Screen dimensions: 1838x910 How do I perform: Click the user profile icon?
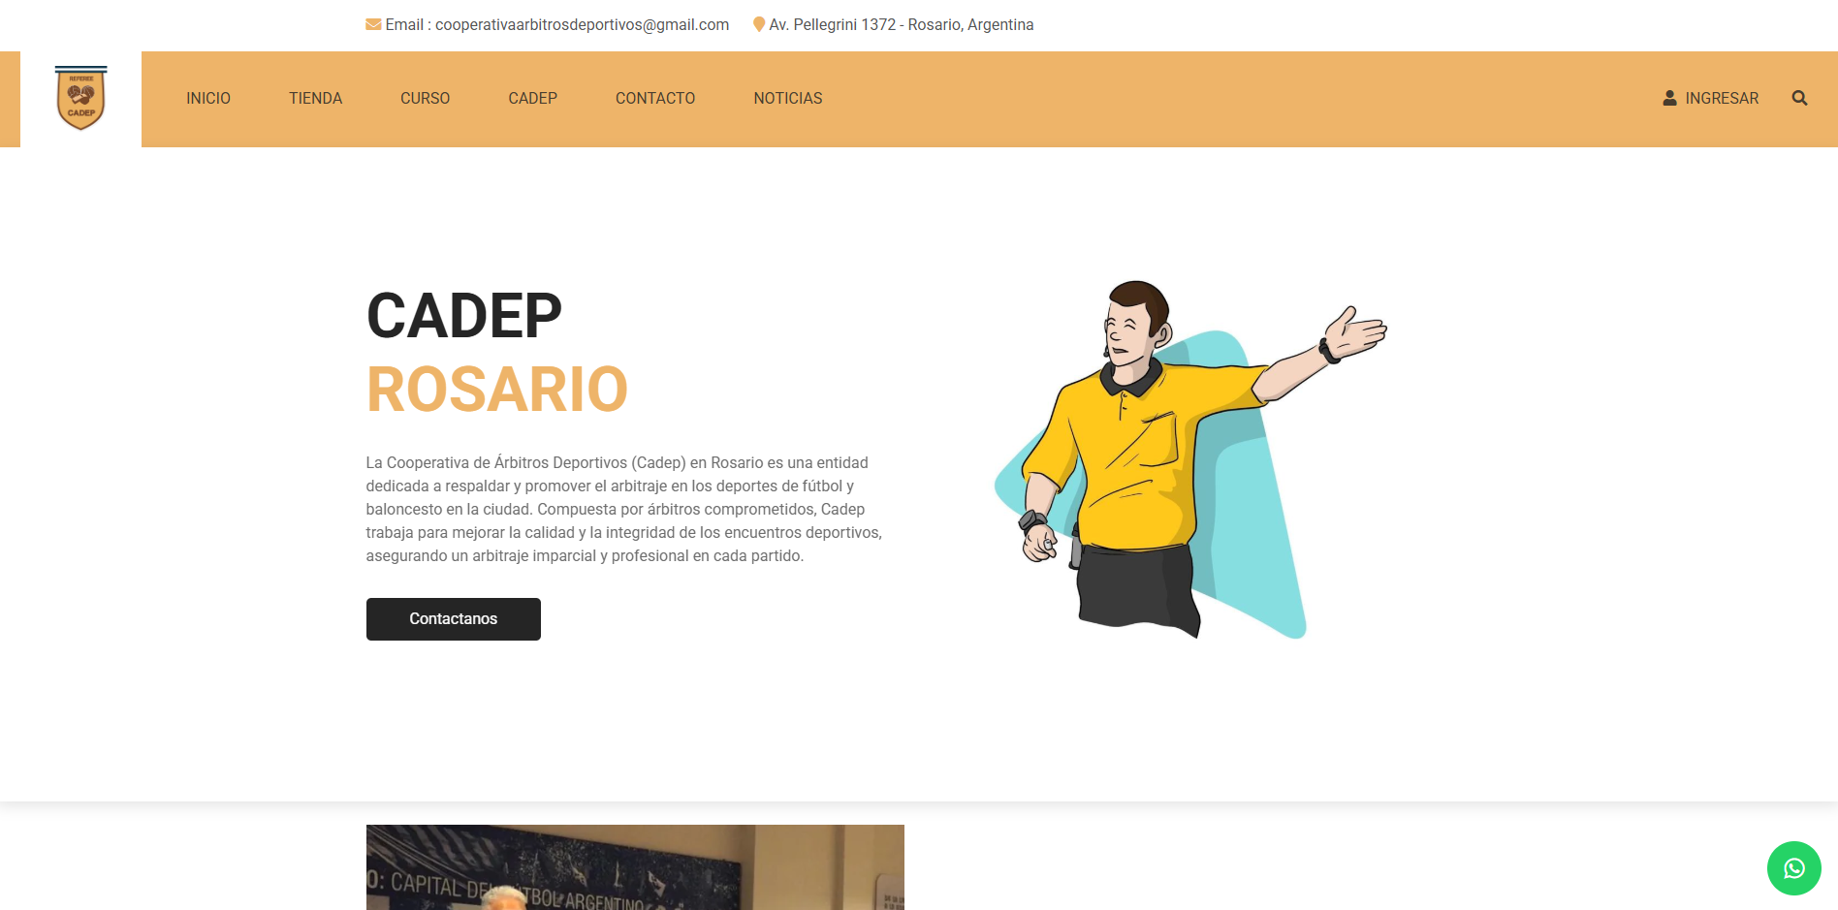pos(1669,98)
